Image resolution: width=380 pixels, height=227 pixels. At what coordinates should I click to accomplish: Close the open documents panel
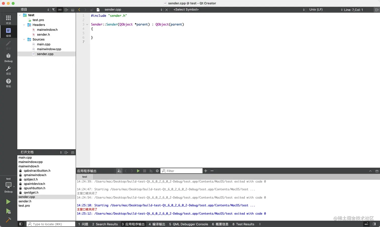[73, 153]
